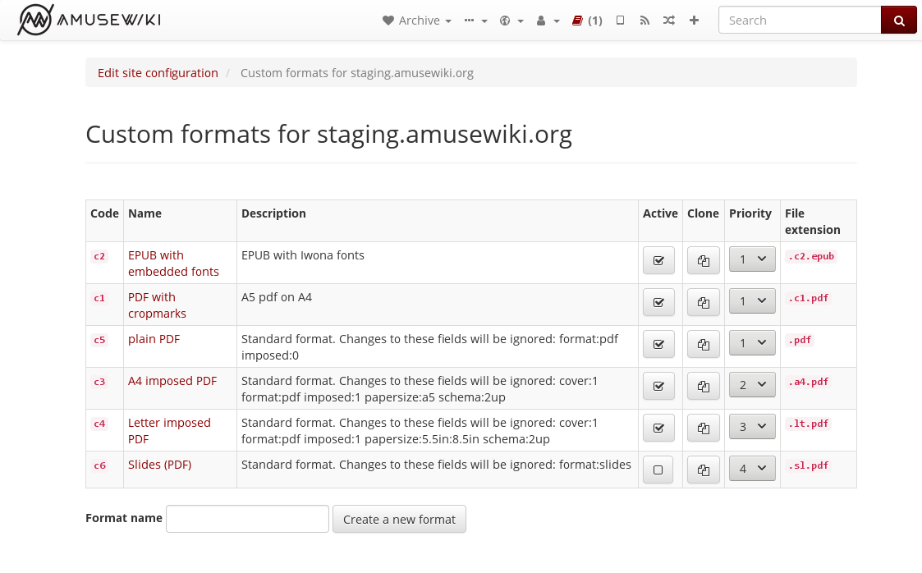Click the red search magnifier button
922x573 pixels.
(x=898, y=21)
